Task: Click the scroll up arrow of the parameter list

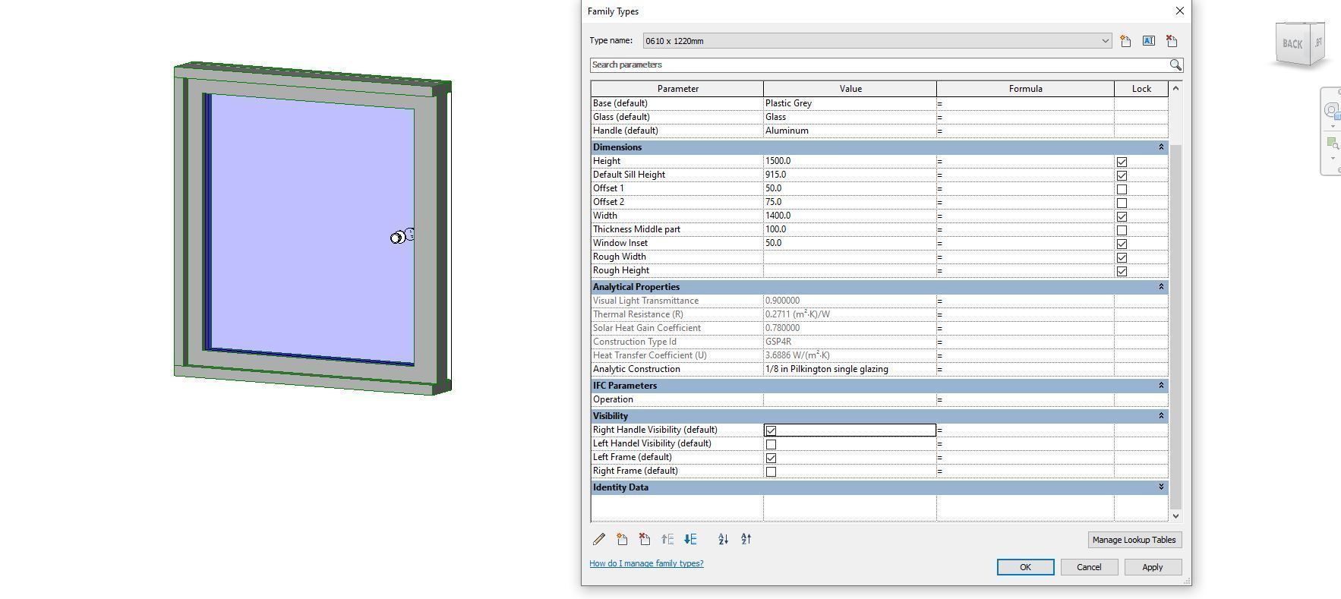Action: pyautogui.click(x=1175, y=88)
